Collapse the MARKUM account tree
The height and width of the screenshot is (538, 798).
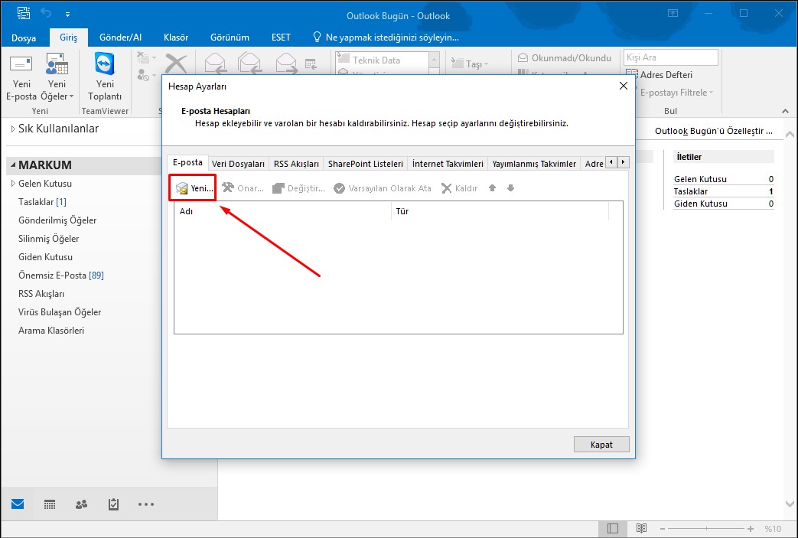coord(13,165)
